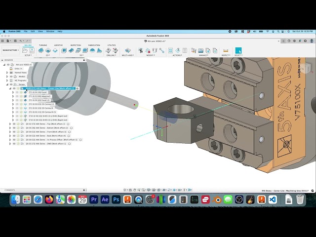The height and width of the screenshot is (237, 316).
Task: Click the Simulate icon in Actions
Action: click(178, 50)
